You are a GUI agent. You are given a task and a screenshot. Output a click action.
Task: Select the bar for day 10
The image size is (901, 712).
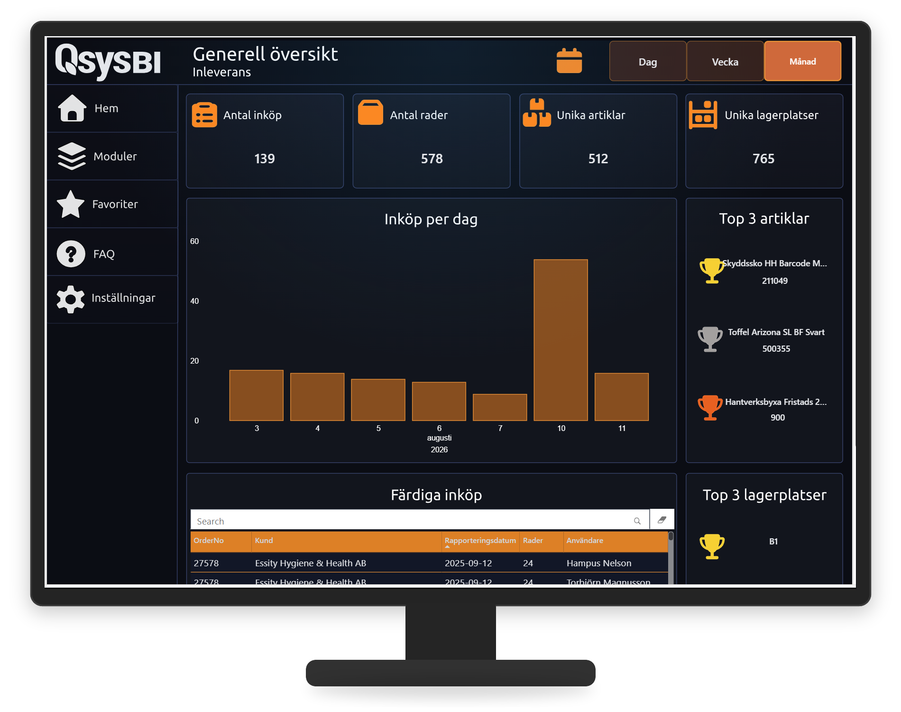click(x=561, y=340)
